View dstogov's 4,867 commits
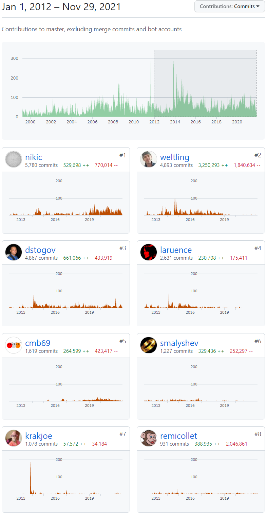The width and height of the screenshot is (267, 517). (41, 258)
